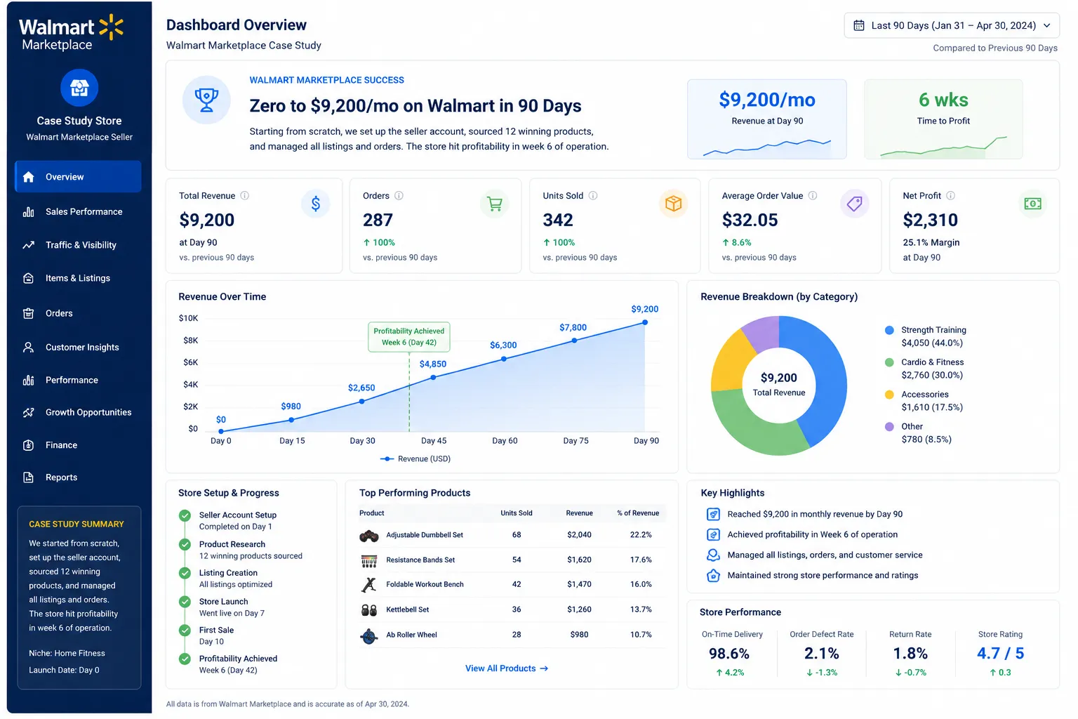
Task: Click the dollar sign icon on Total Revenue card
Action: tap(316, 204)
